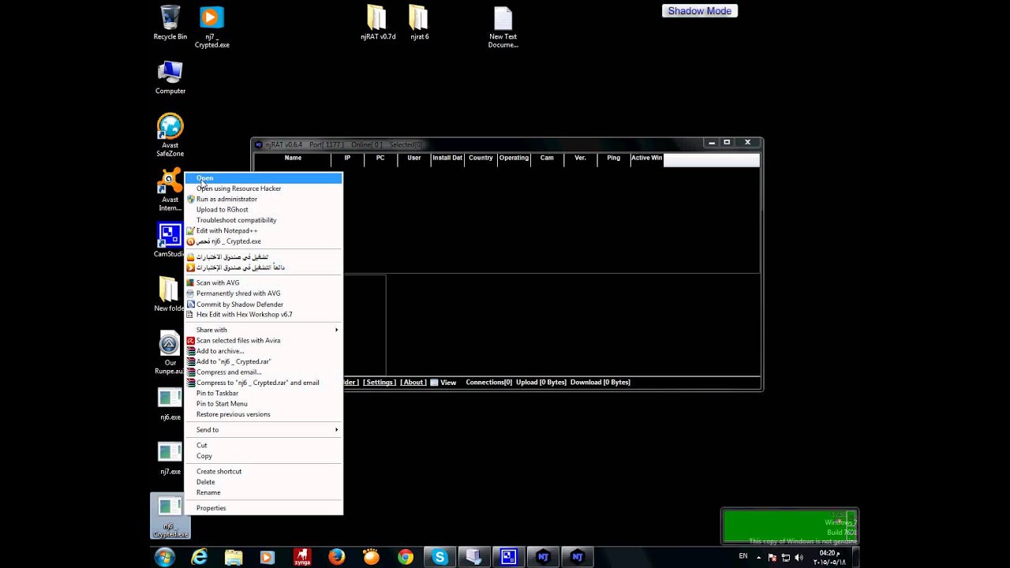This screenshot has height=568, width=1010.
Task: Choose Create shortcut
Action: 264,471
